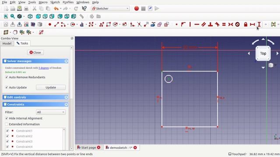This screenshot has height=157, width=280.
Task: Open the File menu
Action: tap(4, 2)
